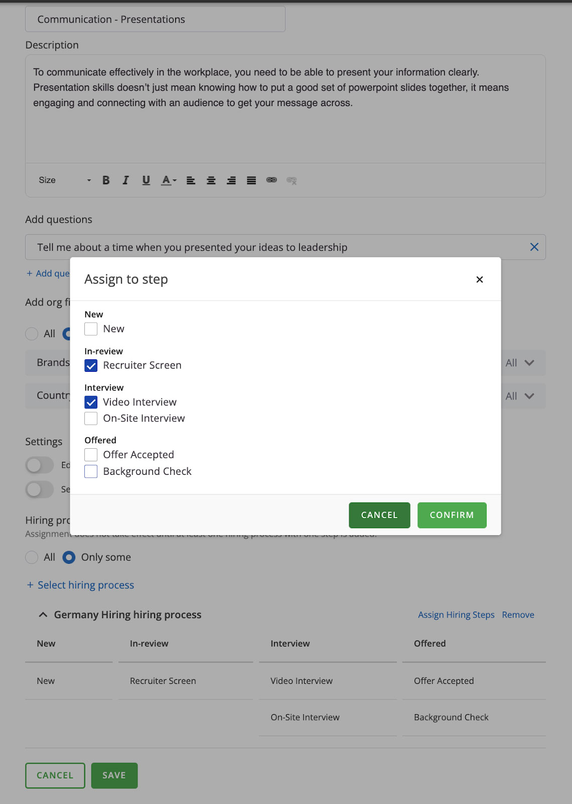The image size is (572, 804).
Task: Toggle bold formatting in description toolbar
Action: (x=106, y=180)
